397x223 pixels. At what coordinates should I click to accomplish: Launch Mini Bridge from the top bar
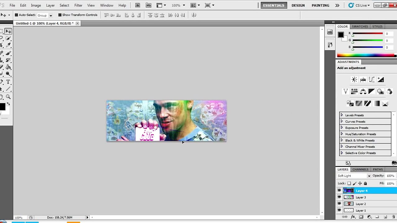[149, 5]
